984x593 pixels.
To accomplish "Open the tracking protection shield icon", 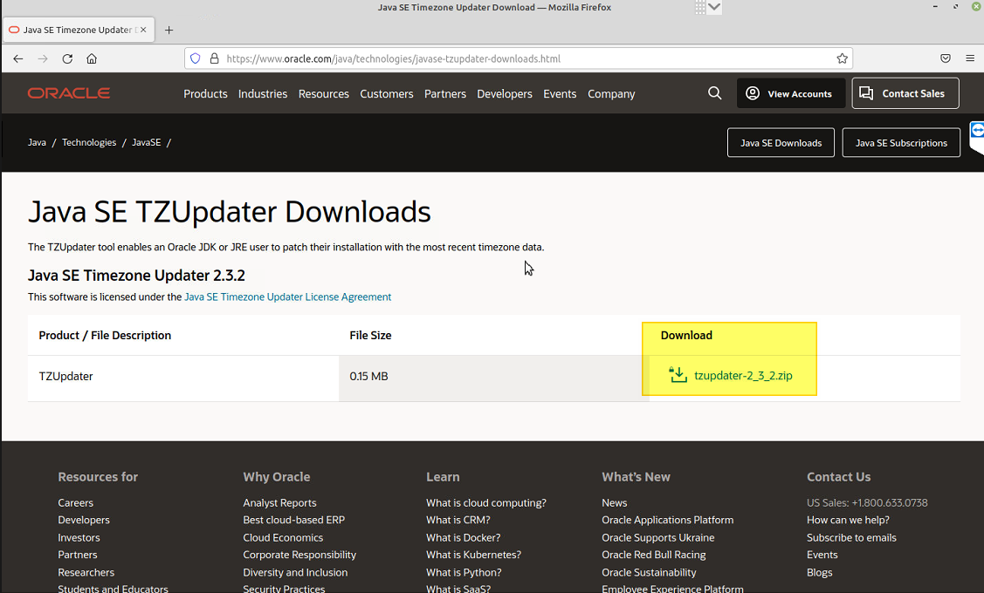I will 196,58.
